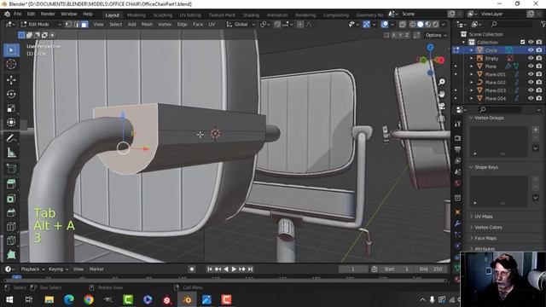Select the Loop Cut tool
The image size is (546, 307).
(11, 226)
